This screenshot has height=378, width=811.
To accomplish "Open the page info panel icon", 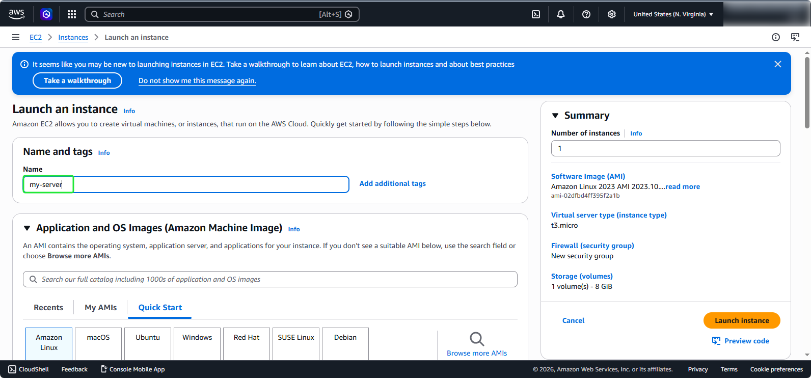I will [776, 37].
